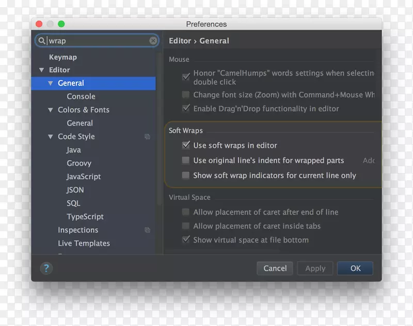
Task: Confirm settings with the OK button
Action: point(355,268)
